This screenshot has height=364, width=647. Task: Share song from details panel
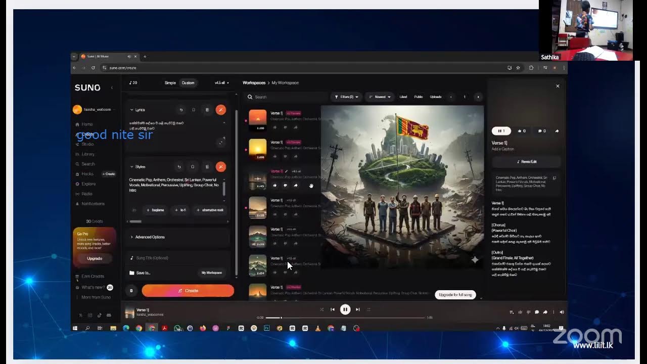pos(557,131)
